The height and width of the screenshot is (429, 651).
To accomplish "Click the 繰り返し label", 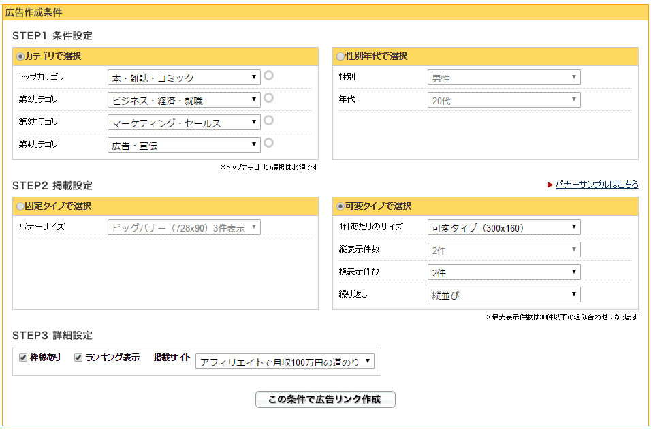I will [x=353, y=294].
